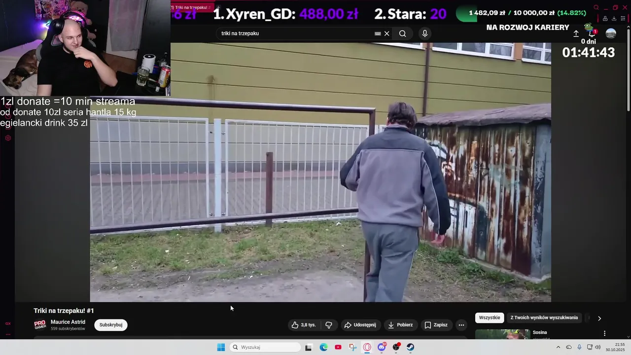Viewport: 631px width, 355px height.
Task: Subscribe using the Subskrybuj button
Action: click(111, 325)
